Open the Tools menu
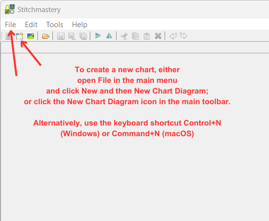This screenshot has width=269, height=221. [x=55, y=25]
